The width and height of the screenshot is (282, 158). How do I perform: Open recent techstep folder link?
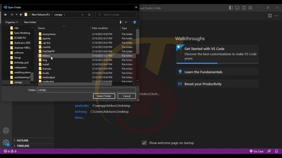tap(81, 111)
